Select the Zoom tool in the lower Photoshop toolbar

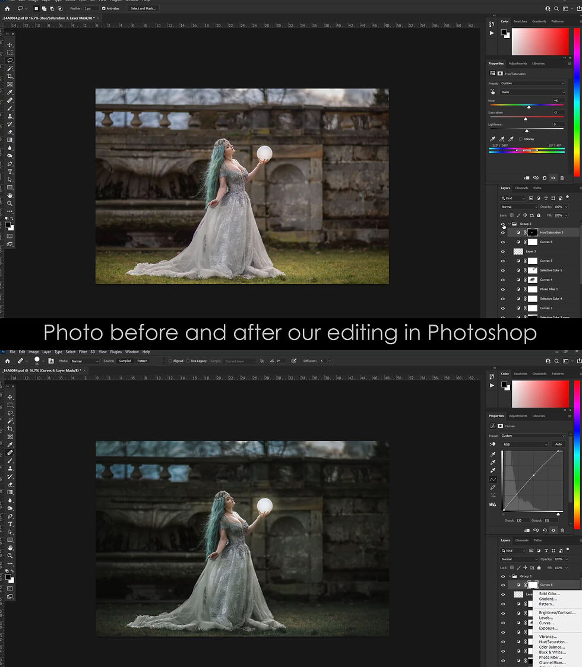[10, 555]
